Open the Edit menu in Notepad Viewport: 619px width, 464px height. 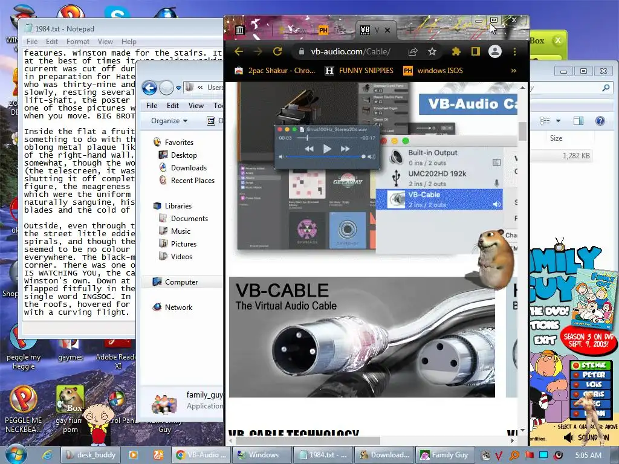point(52,42)
